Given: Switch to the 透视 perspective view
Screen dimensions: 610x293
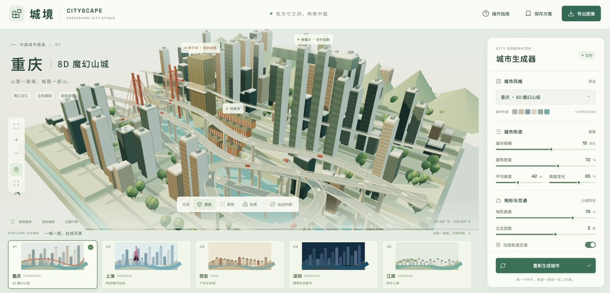Looking at the screenshot, I should 204,205.
